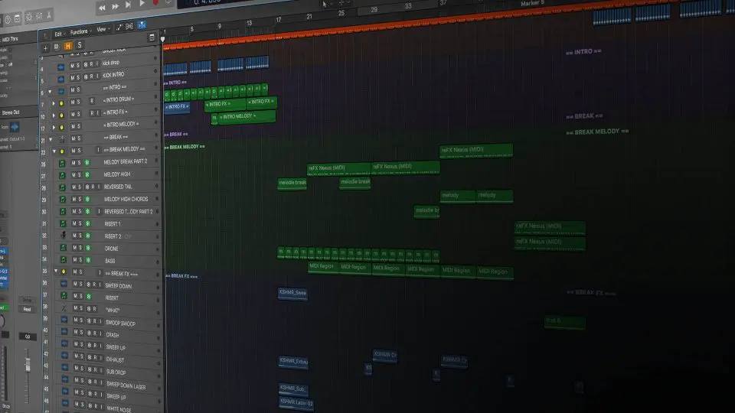Toggle input monitoring on INTRO FX track
The width and height of the screenshot is (735, 413).
pos(97,113)
